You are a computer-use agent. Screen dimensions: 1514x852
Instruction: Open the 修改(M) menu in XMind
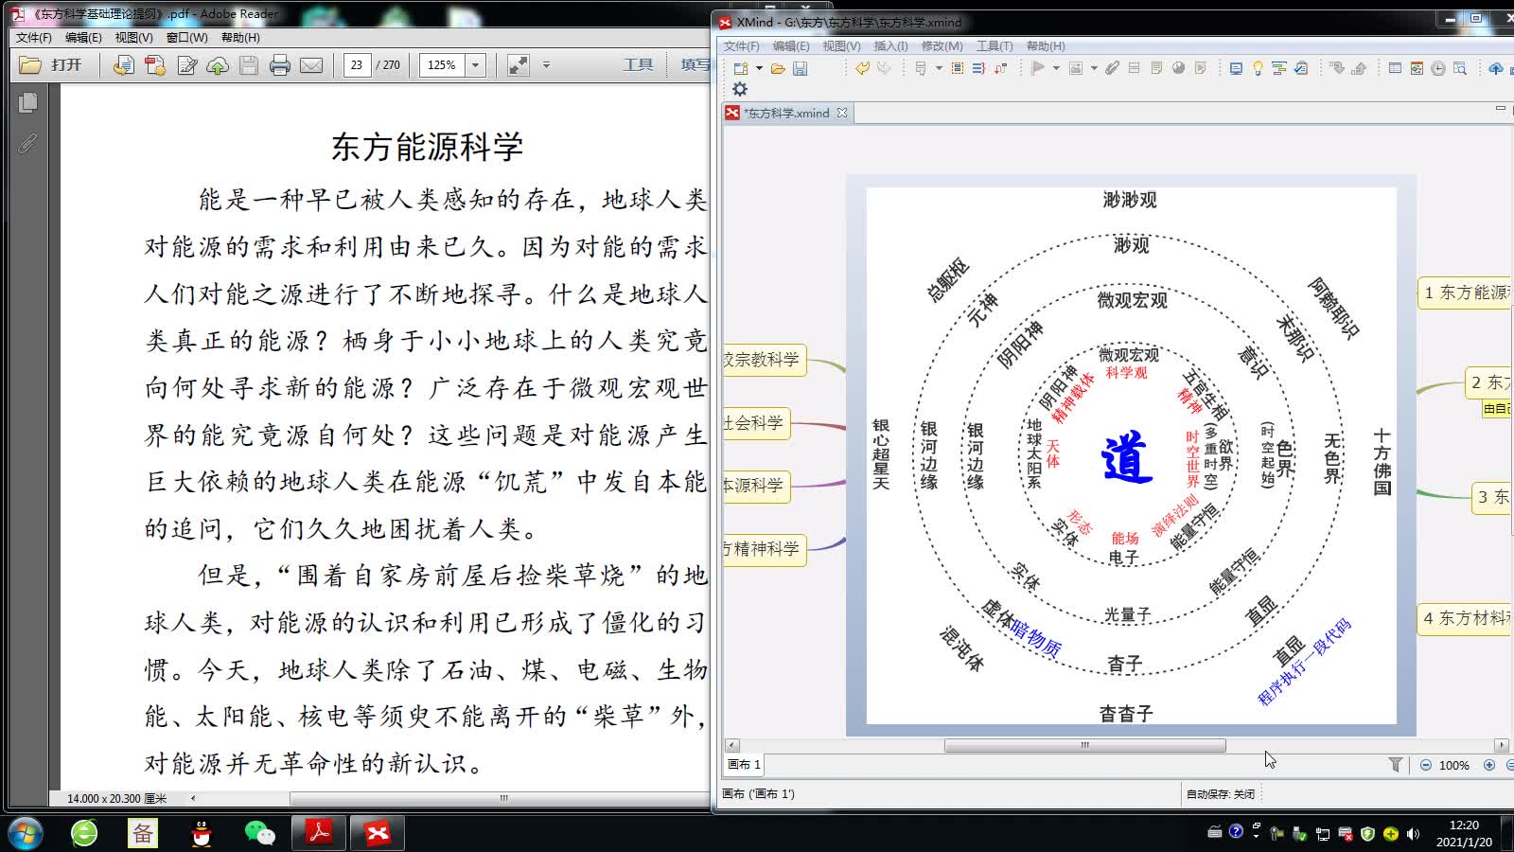pyautogui.click(x=942, y=45)
